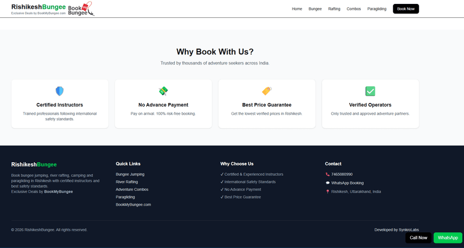The image size is (464, 248).
Task: Click the green checkmark Verified Operators icon
Action: (370, 91)
